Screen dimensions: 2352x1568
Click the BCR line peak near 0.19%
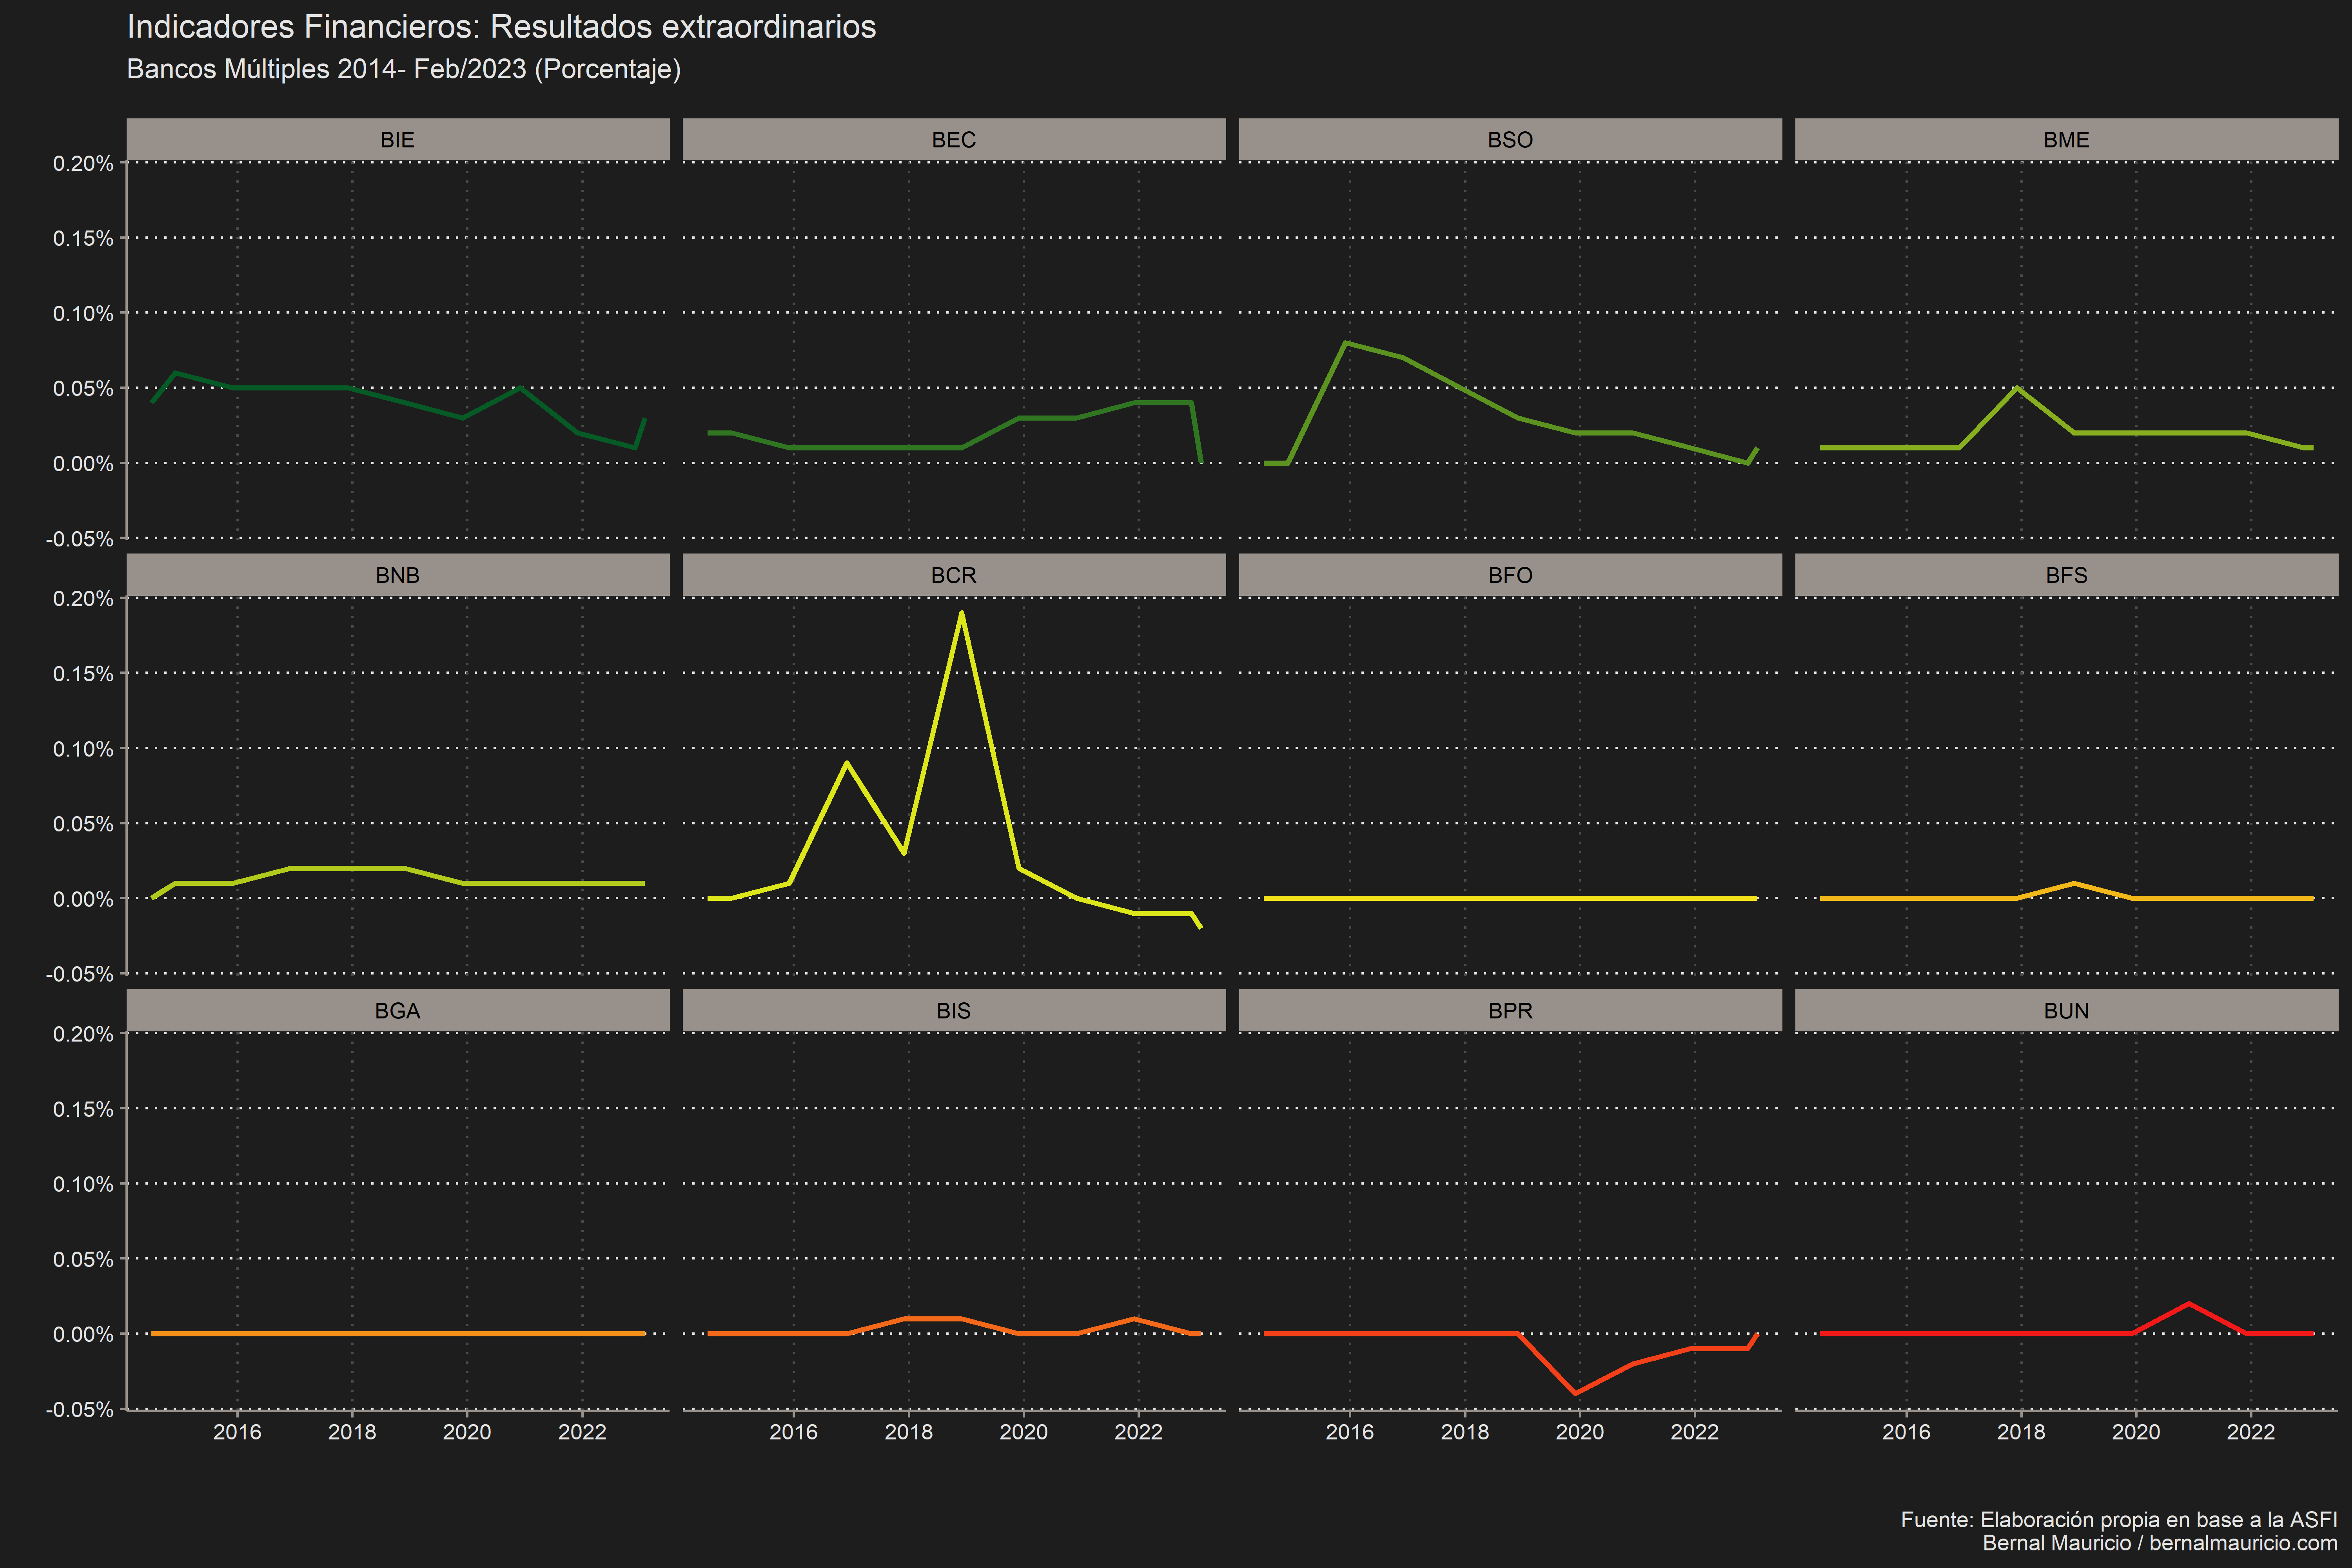pyautogui.click(x=961, y=613)
